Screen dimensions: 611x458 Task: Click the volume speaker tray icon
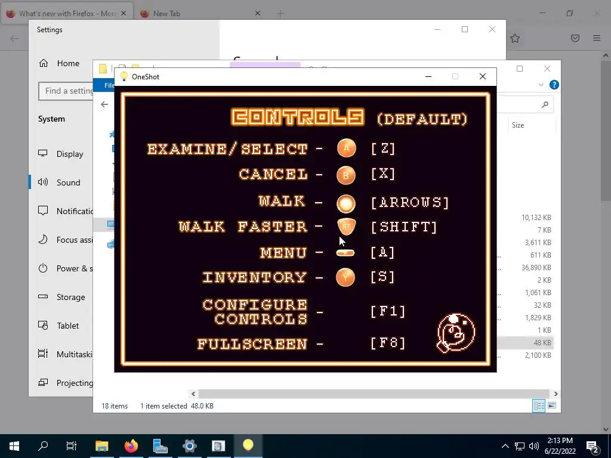coord(534,446)
